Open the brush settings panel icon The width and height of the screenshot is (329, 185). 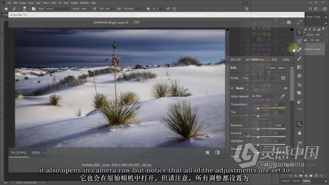point(34,9)
